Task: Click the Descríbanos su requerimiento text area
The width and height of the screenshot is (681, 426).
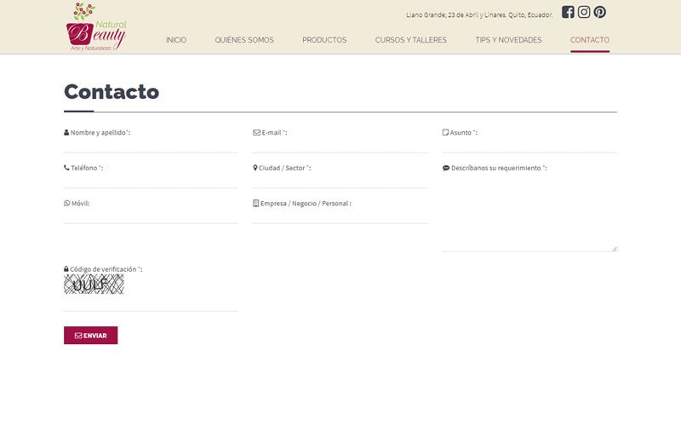Action: pos(529,213)
